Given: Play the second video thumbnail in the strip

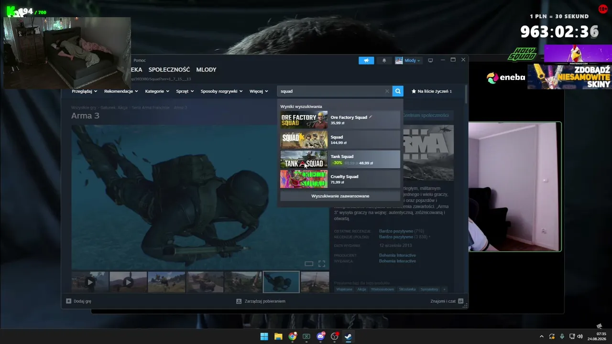Looking at the screenshot, I should (x=128, y=282).
